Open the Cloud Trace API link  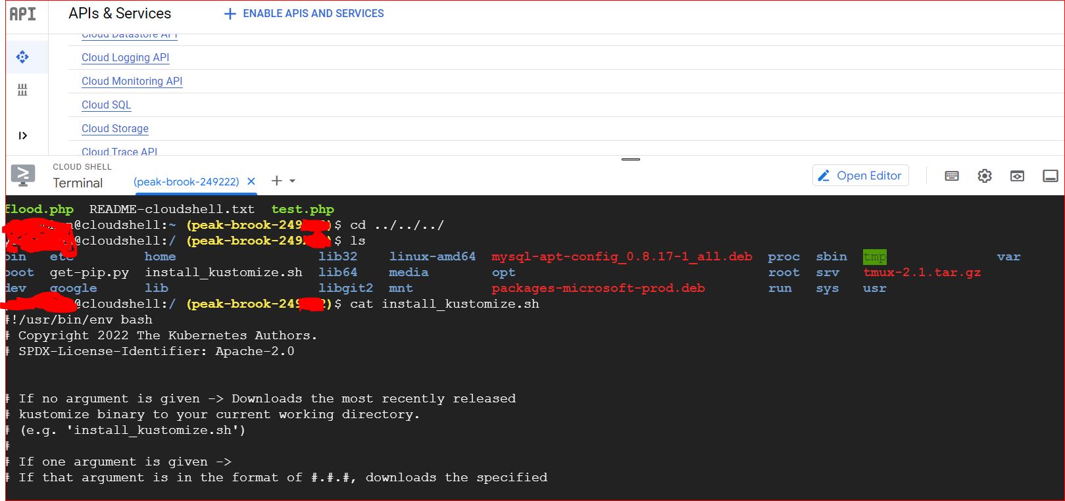(x=119, y=151)
